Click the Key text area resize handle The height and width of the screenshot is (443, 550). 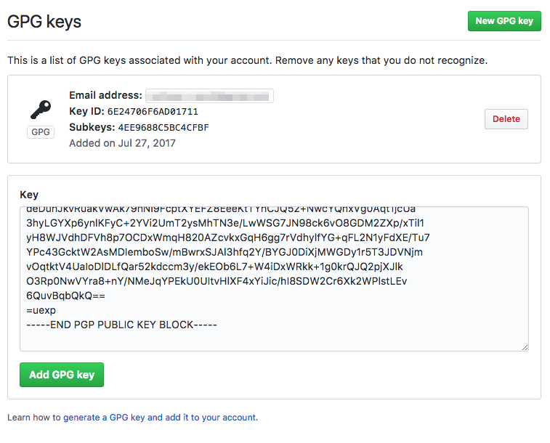pos(525,347)
